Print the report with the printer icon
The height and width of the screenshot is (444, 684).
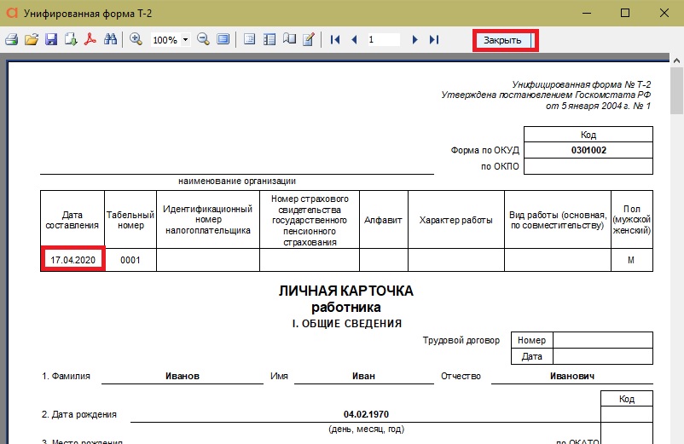pyautogui.click(x=12, y=40)
